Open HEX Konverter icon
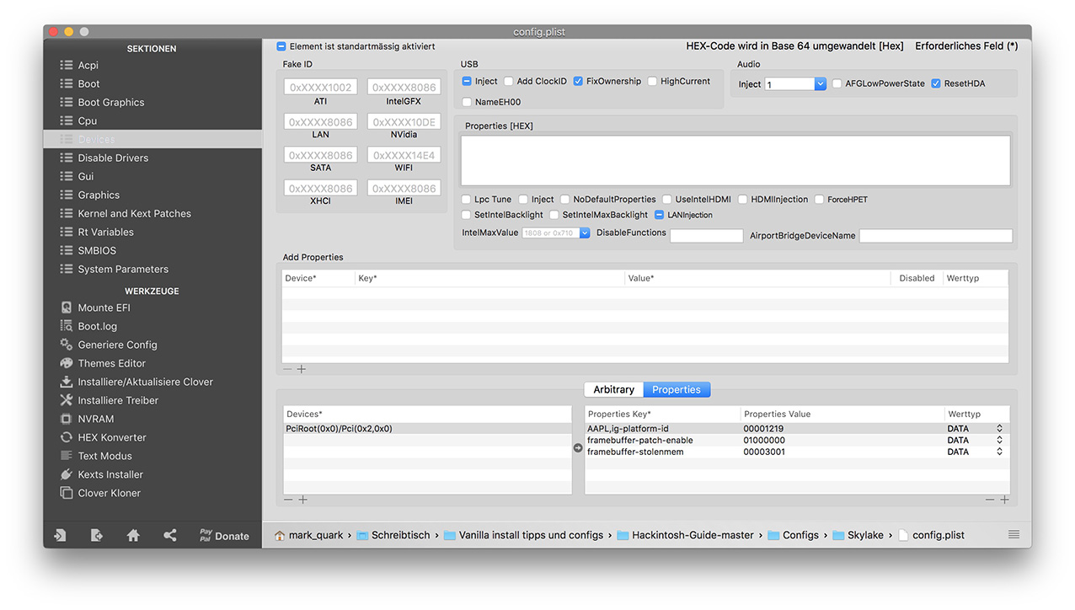1075x610 pixels. (67, 437)
